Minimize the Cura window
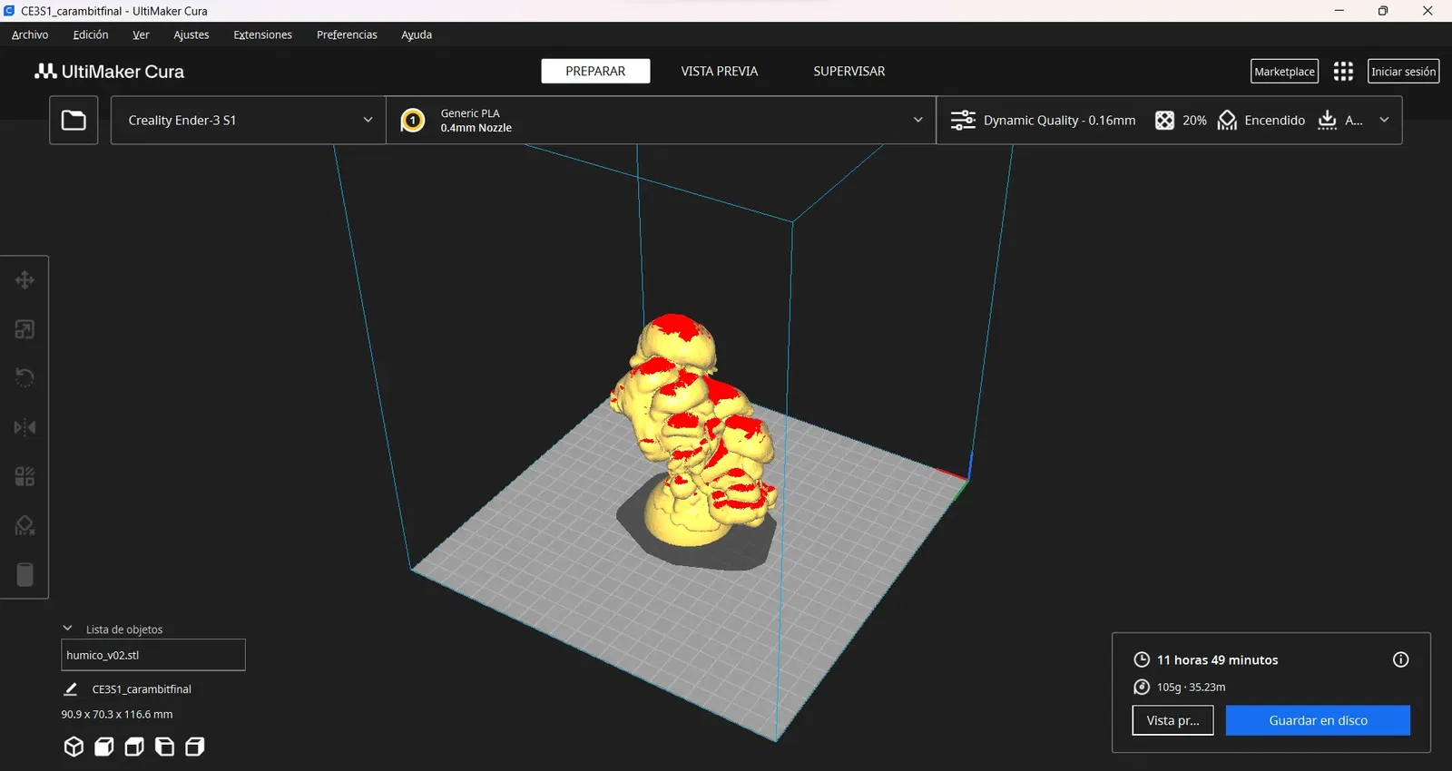This screenshot has width=1452, height=771. (x=1339, y=11)
